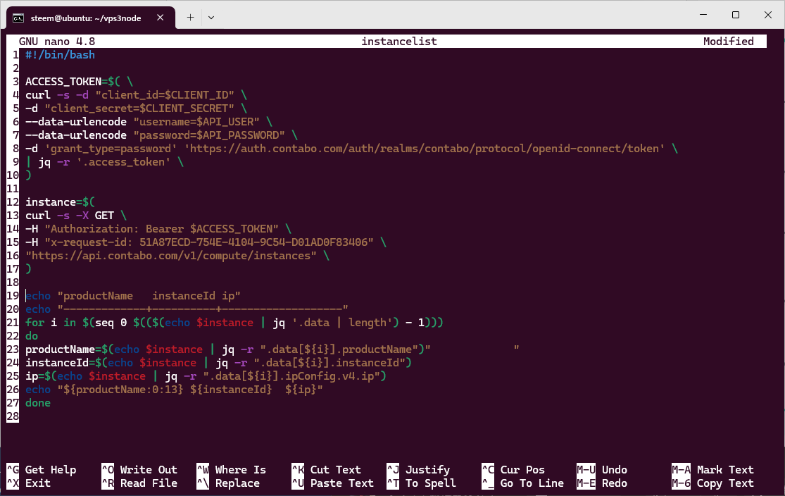785x496 pixels.
Task: Click the 'Modified' status indicator
Action: pos(729,42)
